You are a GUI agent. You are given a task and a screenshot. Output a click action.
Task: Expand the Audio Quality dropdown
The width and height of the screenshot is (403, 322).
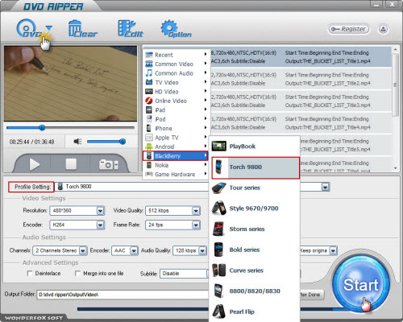pos(202,250)
